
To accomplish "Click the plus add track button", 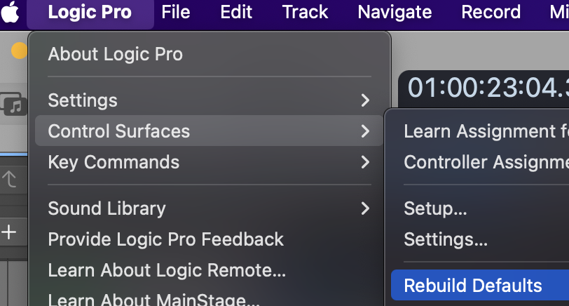I will 8,232.
